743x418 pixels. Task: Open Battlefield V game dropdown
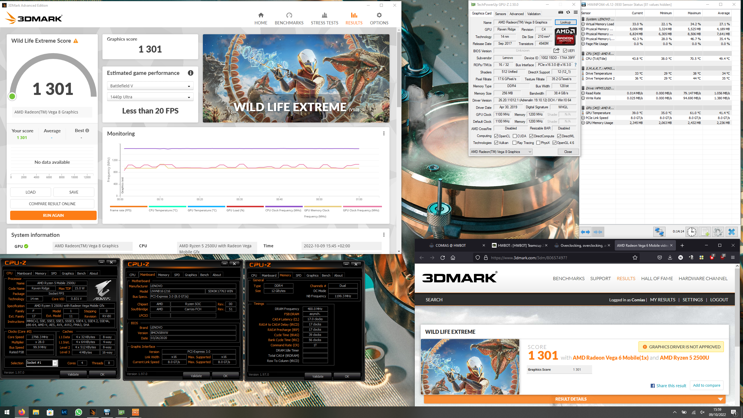[150, 86]
